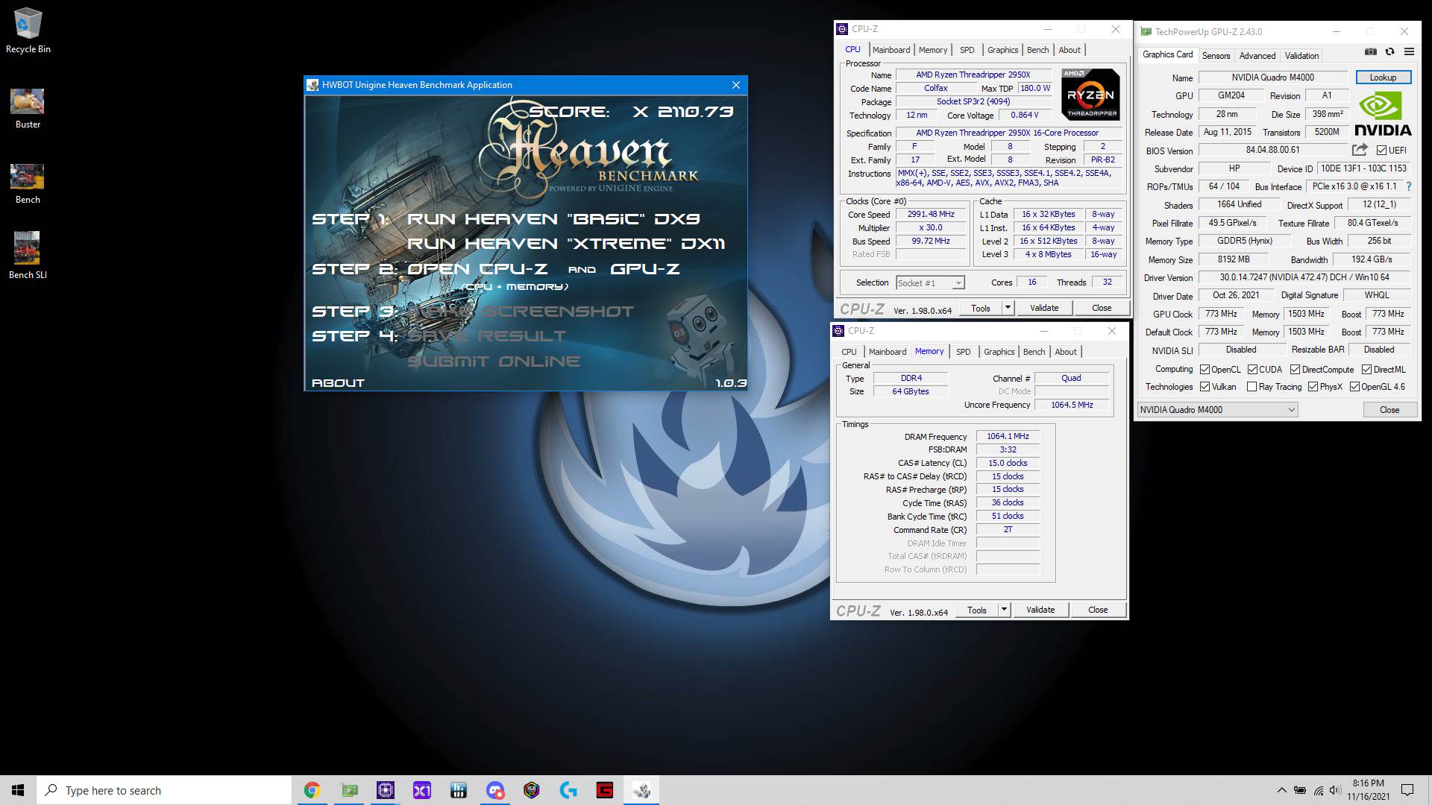Click Close button in upper CPU-Z window
Image resolution: width=1432 pixels, height=805 pixels.
(x=1102, y=308)
